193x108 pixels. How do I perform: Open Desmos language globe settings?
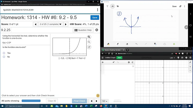[190, 57]
